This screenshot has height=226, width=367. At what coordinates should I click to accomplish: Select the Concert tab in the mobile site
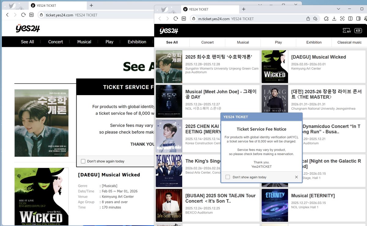coord(207,42)
